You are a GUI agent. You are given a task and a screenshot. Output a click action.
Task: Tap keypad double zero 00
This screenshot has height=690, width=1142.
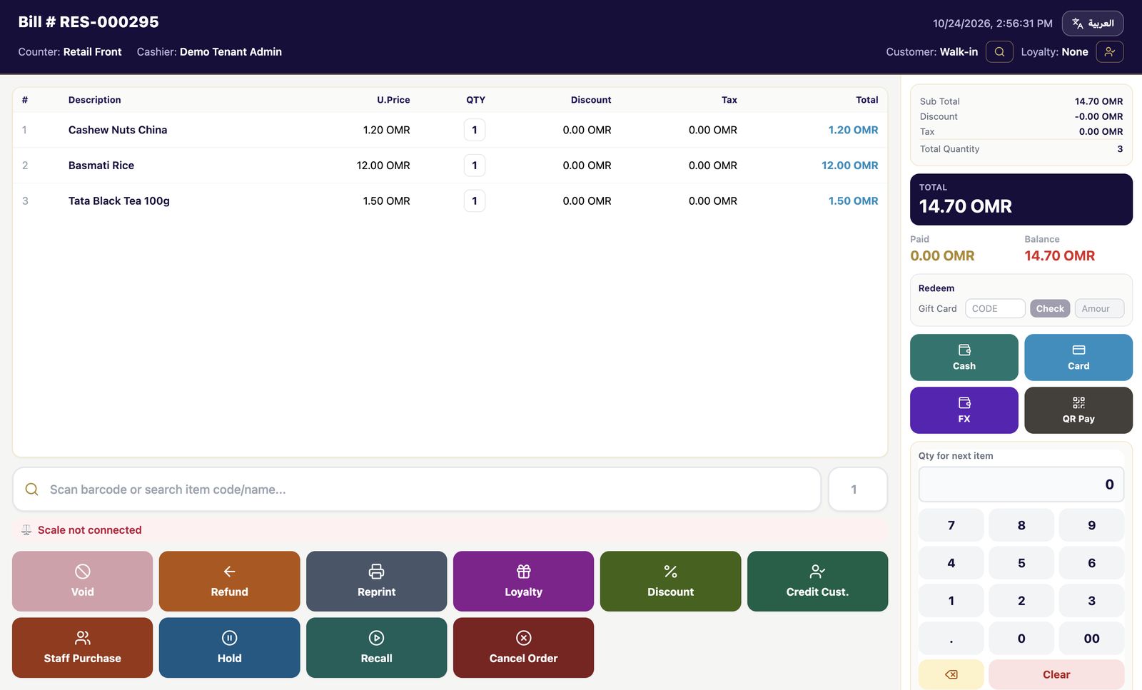1091,639
